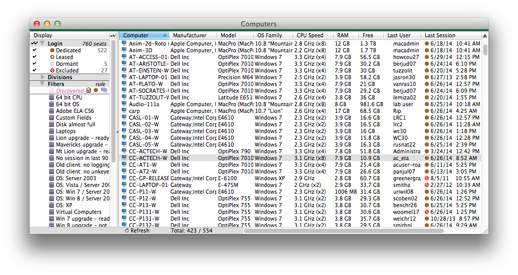Select the Discovered filter row

tap(70, 91)
